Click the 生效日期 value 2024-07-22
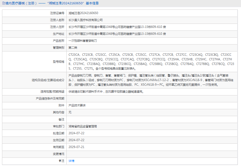 (76, 140)
